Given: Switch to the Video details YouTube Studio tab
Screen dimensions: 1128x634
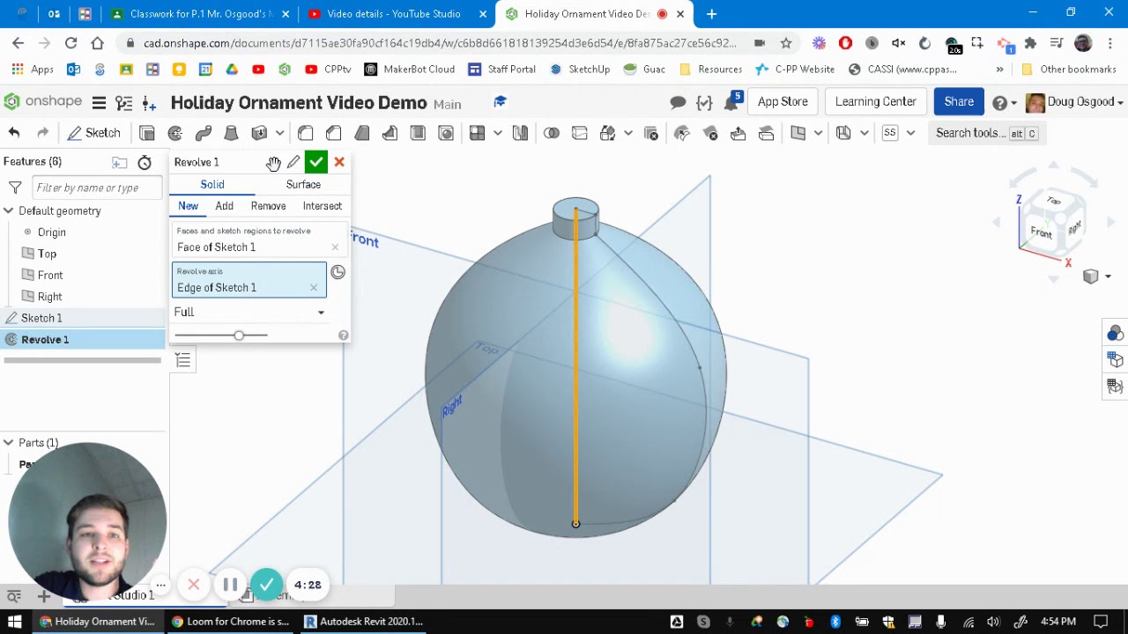Looking at the screenshot, I should (394, 14).
